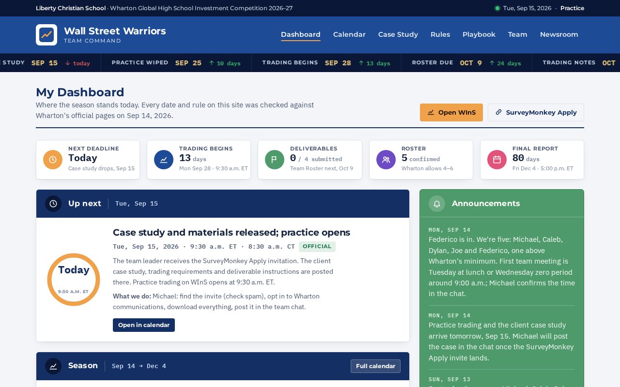Viewport: 620px width, 387px height.
Task: Click the Trading Notes ticker item
Action: (x=576, y=63)
